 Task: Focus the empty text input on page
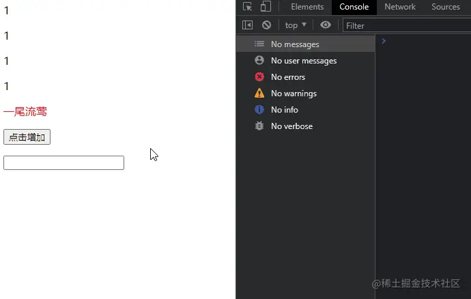pos(63,162)
